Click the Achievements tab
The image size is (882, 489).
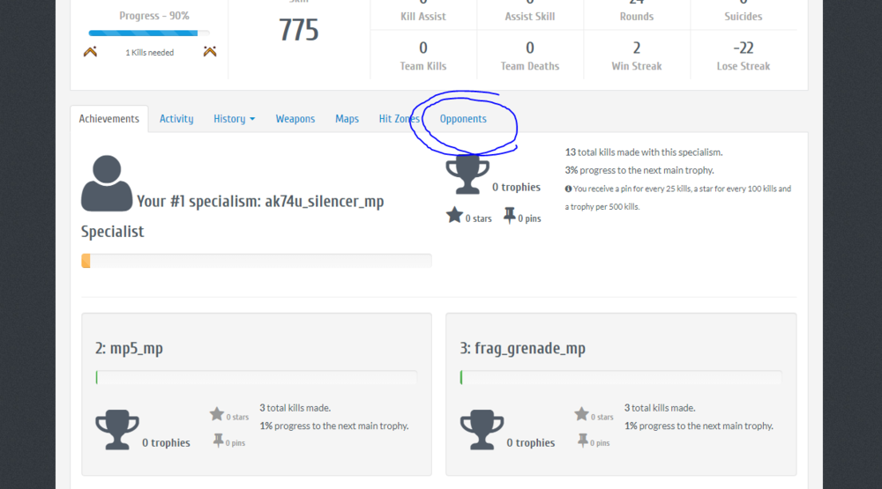coord(108,119)
